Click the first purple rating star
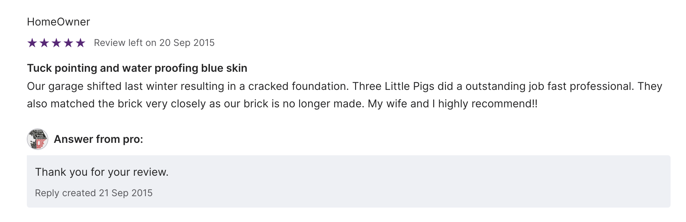 [32, 43]
